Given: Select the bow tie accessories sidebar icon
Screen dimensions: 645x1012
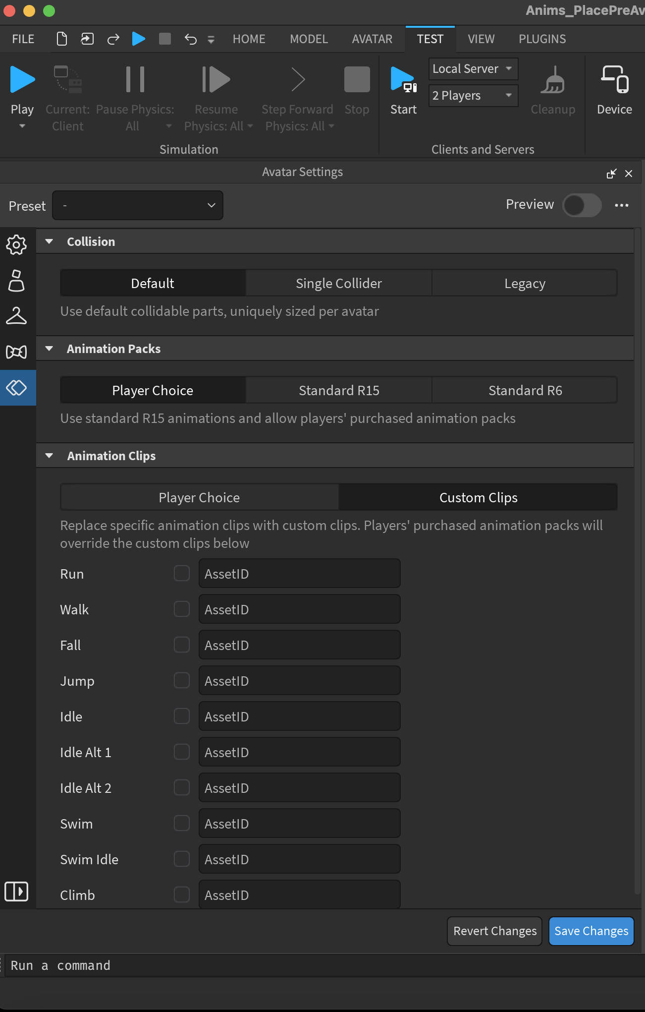Looking at the screenshot, I should tap(16, 352).
